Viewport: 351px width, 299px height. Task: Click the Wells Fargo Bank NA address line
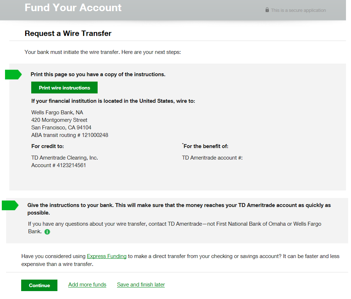click(x=57, y=112)
